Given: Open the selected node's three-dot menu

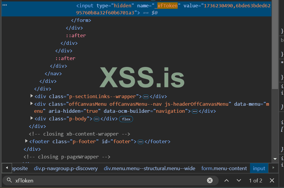Looking at the screenshot, I should [5, 5].
